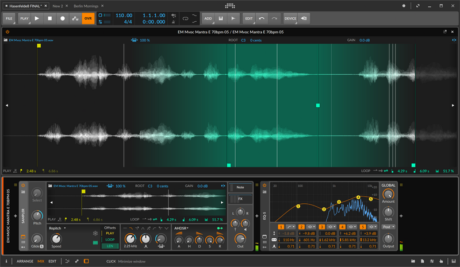Image resolution: width=460 pixels, height=267 pixels.
Task: Switch to the EDIT view at the bottom
Action: point(52,261)
